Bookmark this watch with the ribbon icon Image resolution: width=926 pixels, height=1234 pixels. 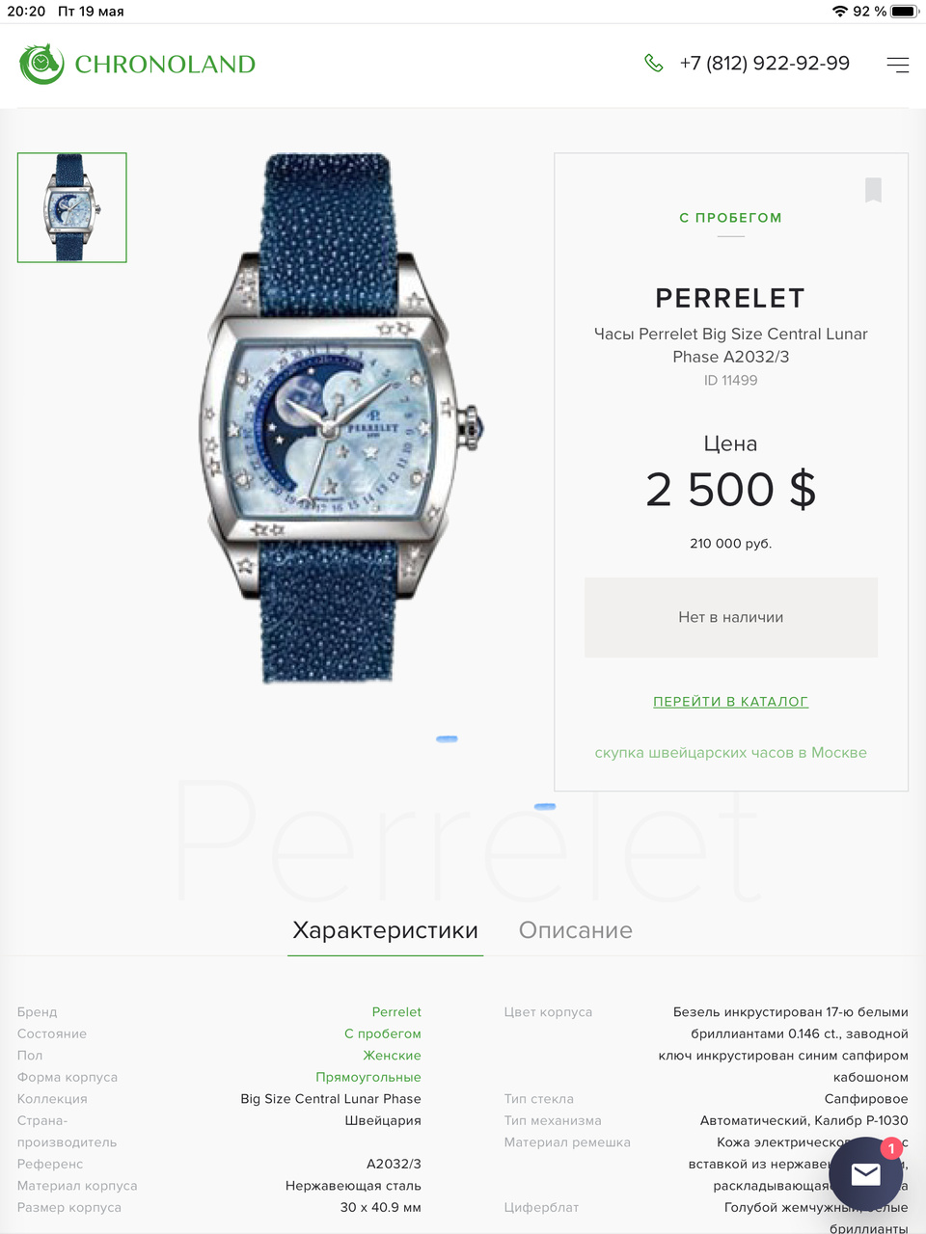[x=873, y=190]
